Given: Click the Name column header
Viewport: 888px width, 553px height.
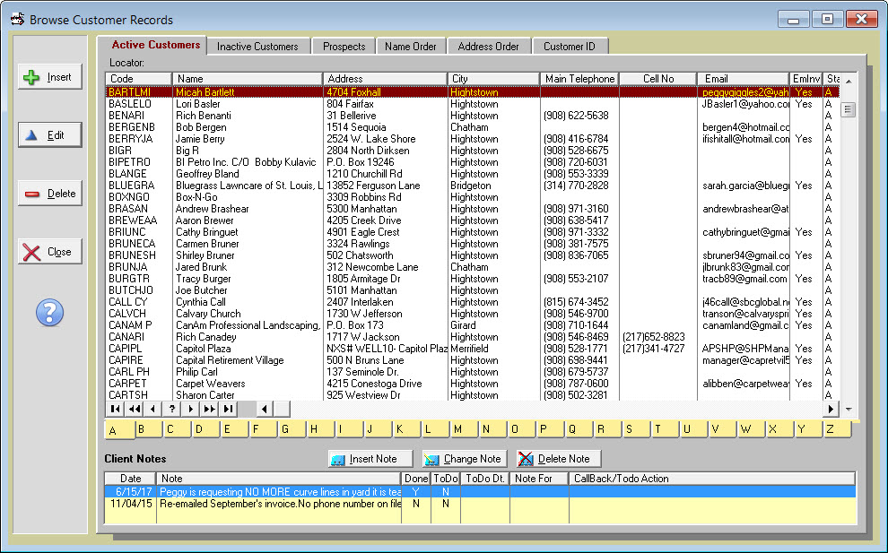Looking at the screenshot, I should (x=248, y=79).
